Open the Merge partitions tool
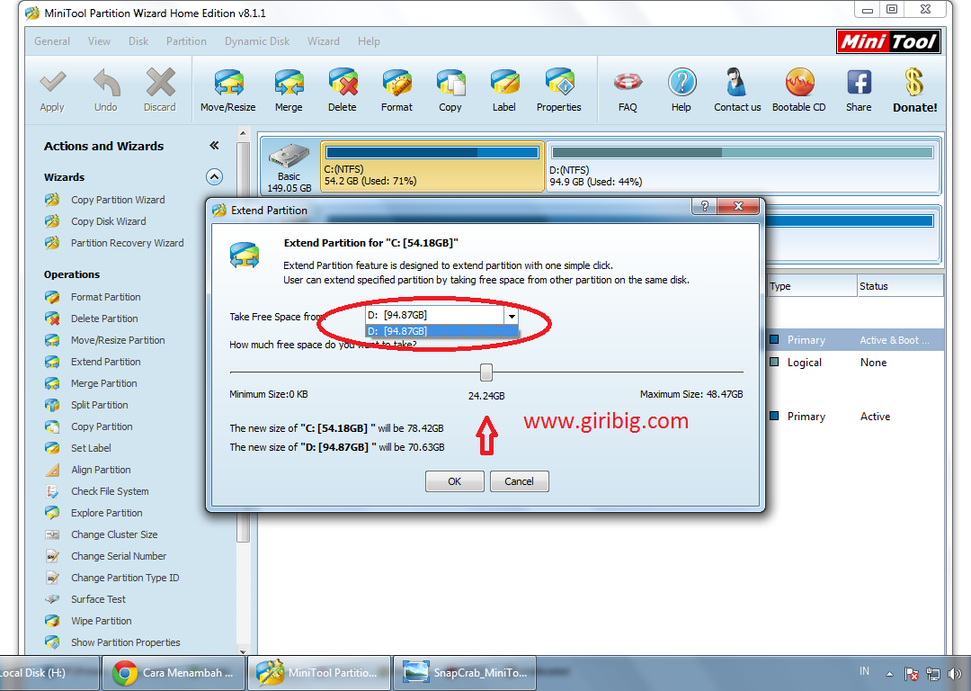The image size is (971, 691). coord(289,89)
